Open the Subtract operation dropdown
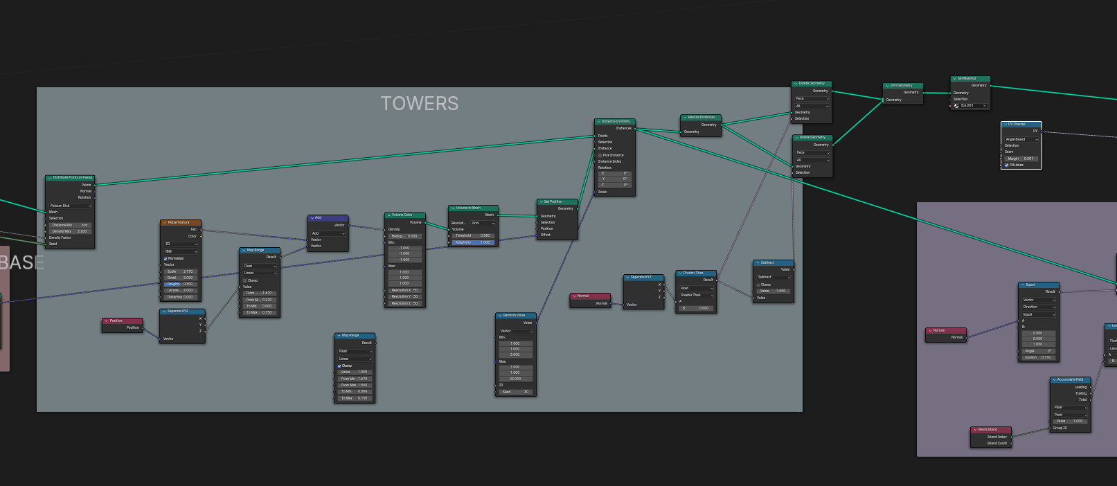Screen dimensions: 1117x486 774,277
